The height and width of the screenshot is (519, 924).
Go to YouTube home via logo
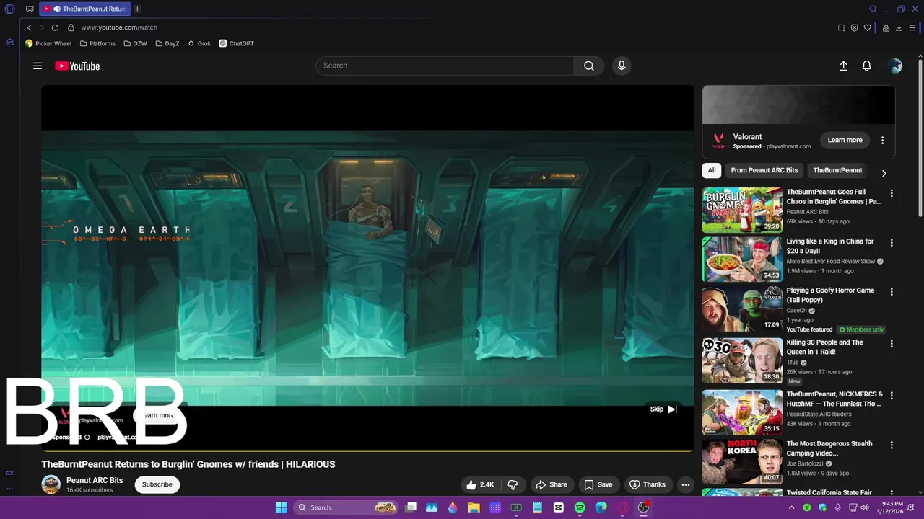pyautogui.click(x=77, y=66)
